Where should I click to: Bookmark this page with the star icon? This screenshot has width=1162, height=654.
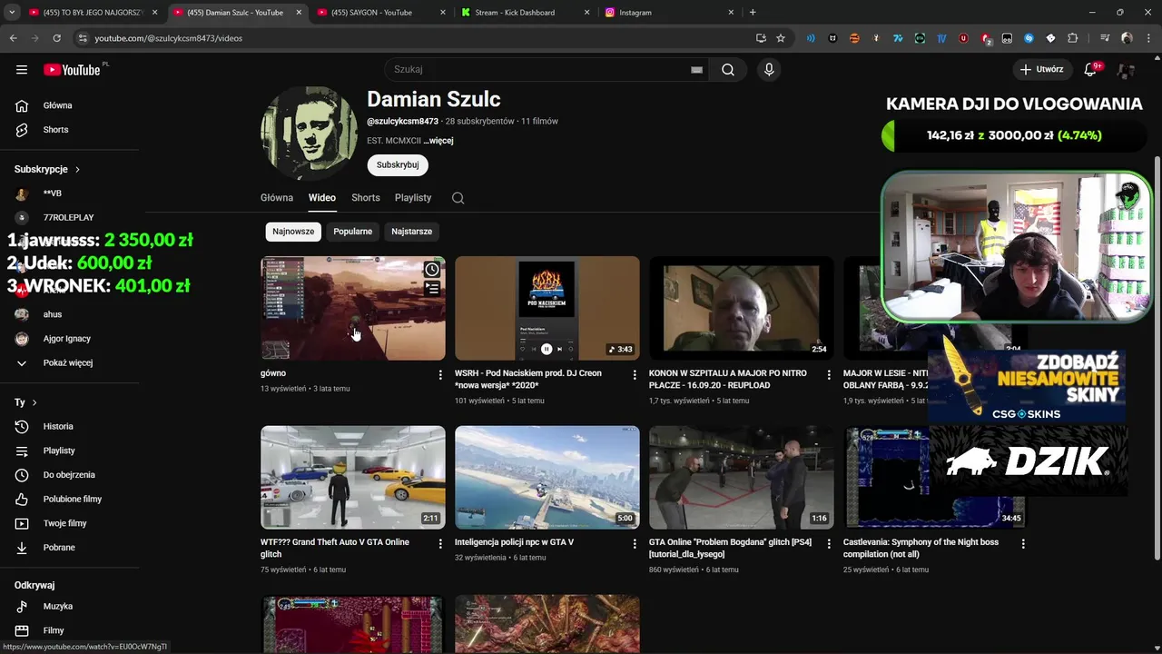(781, 38)
